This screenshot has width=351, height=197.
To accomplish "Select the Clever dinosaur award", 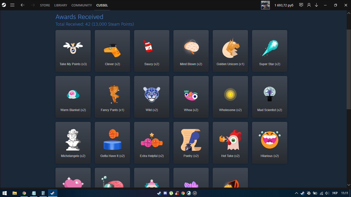I will click(x=112, y=51).
